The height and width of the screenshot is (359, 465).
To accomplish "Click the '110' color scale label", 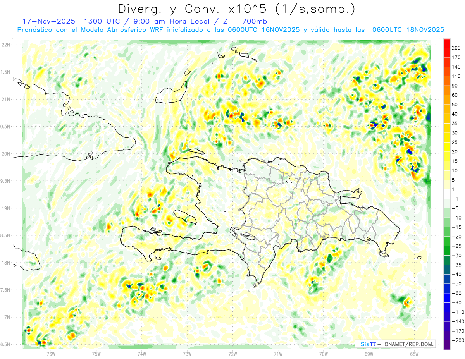I will tap(456, 76).
